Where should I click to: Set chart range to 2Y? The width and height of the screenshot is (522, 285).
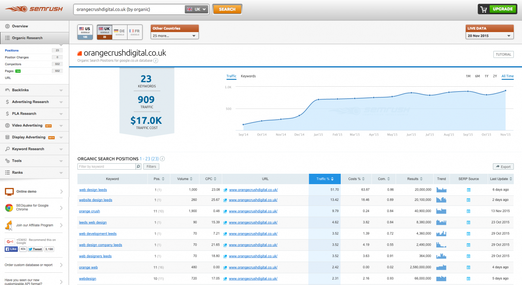tap(495, 76)
